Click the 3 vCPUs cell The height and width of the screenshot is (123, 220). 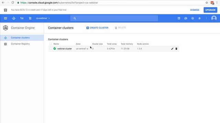pyautogui.click(x=111, y=49)
